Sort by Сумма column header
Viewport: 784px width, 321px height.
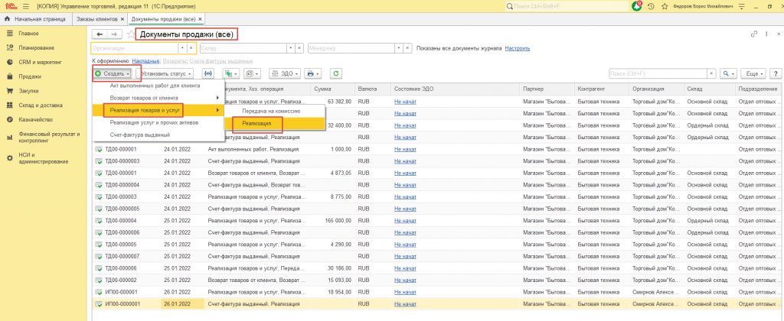coord(332,89)
